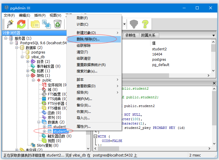The image size is (219, 160).
Task: Switch to the 依赖性 tab
Action: pos(130,35)
